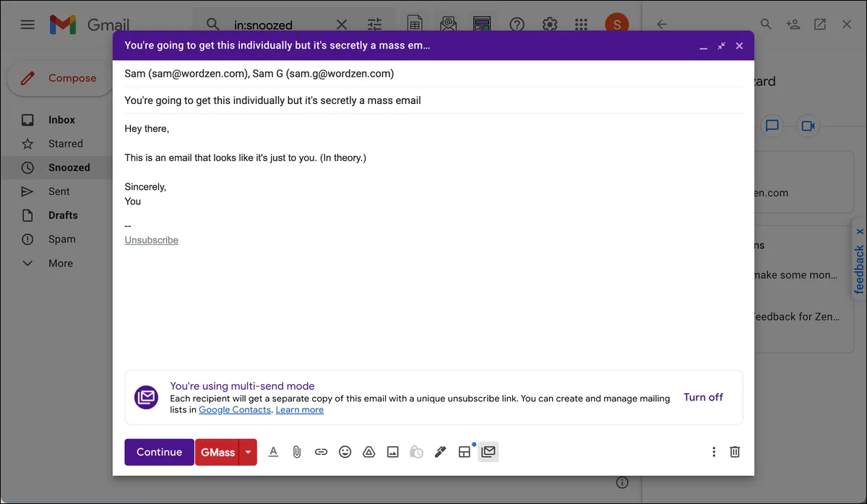Screen dimensions: 867x504
Task: Open the Google Contacts link
Action: click(235, 409)
